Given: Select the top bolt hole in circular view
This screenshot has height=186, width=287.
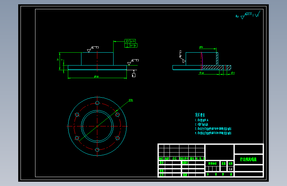Looking at the screenshot, I should [x=97, y=103].
